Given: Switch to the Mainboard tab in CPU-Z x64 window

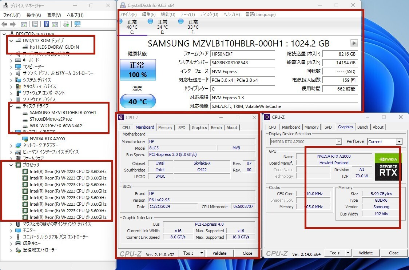Looking at the screenshot, I should click(291, 127).
